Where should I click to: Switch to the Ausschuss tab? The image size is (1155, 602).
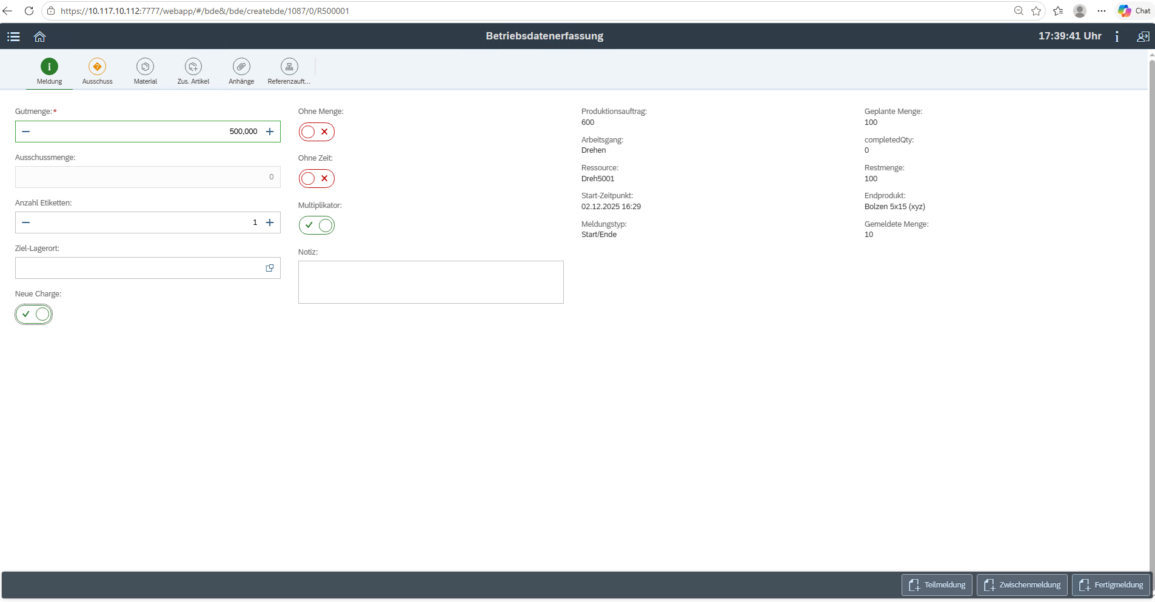tap(98, 72)
